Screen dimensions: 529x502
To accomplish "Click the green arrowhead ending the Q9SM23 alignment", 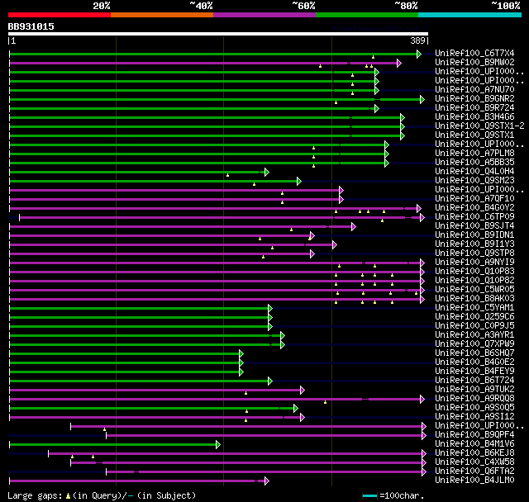I will coord(299,182).
